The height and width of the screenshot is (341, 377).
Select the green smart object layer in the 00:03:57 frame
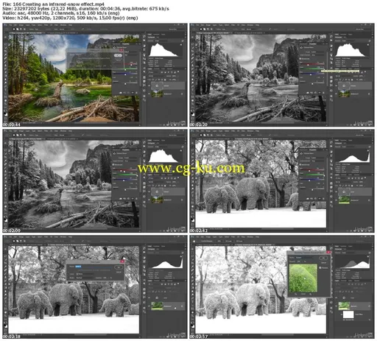click(x=344, y=306)
